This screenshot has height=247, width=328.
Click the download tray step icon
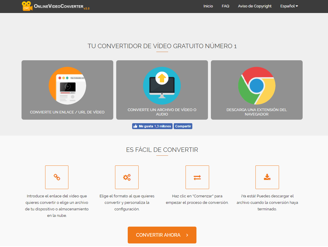pos(267,177)
